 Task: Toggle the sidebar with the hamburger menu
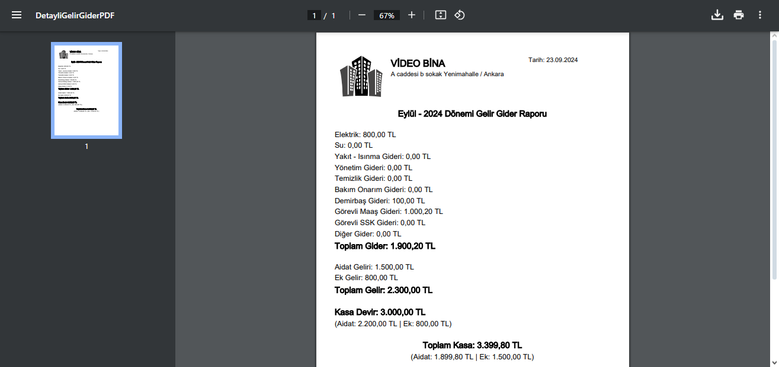click(17, 15)
